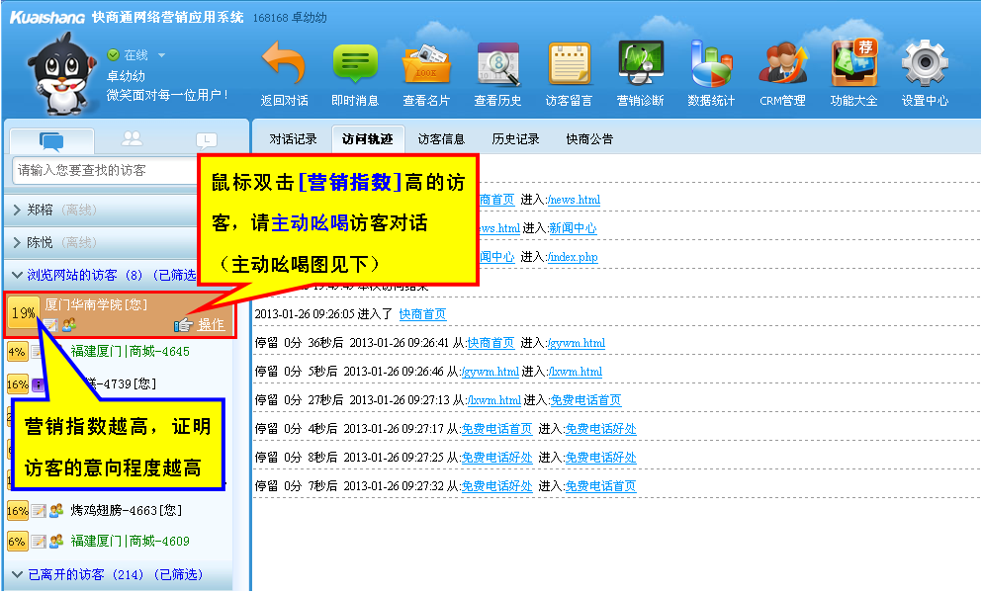This screenshot has height=594, width=982.
Task: Click in the visitor search input field
Action: pos(104,171)
